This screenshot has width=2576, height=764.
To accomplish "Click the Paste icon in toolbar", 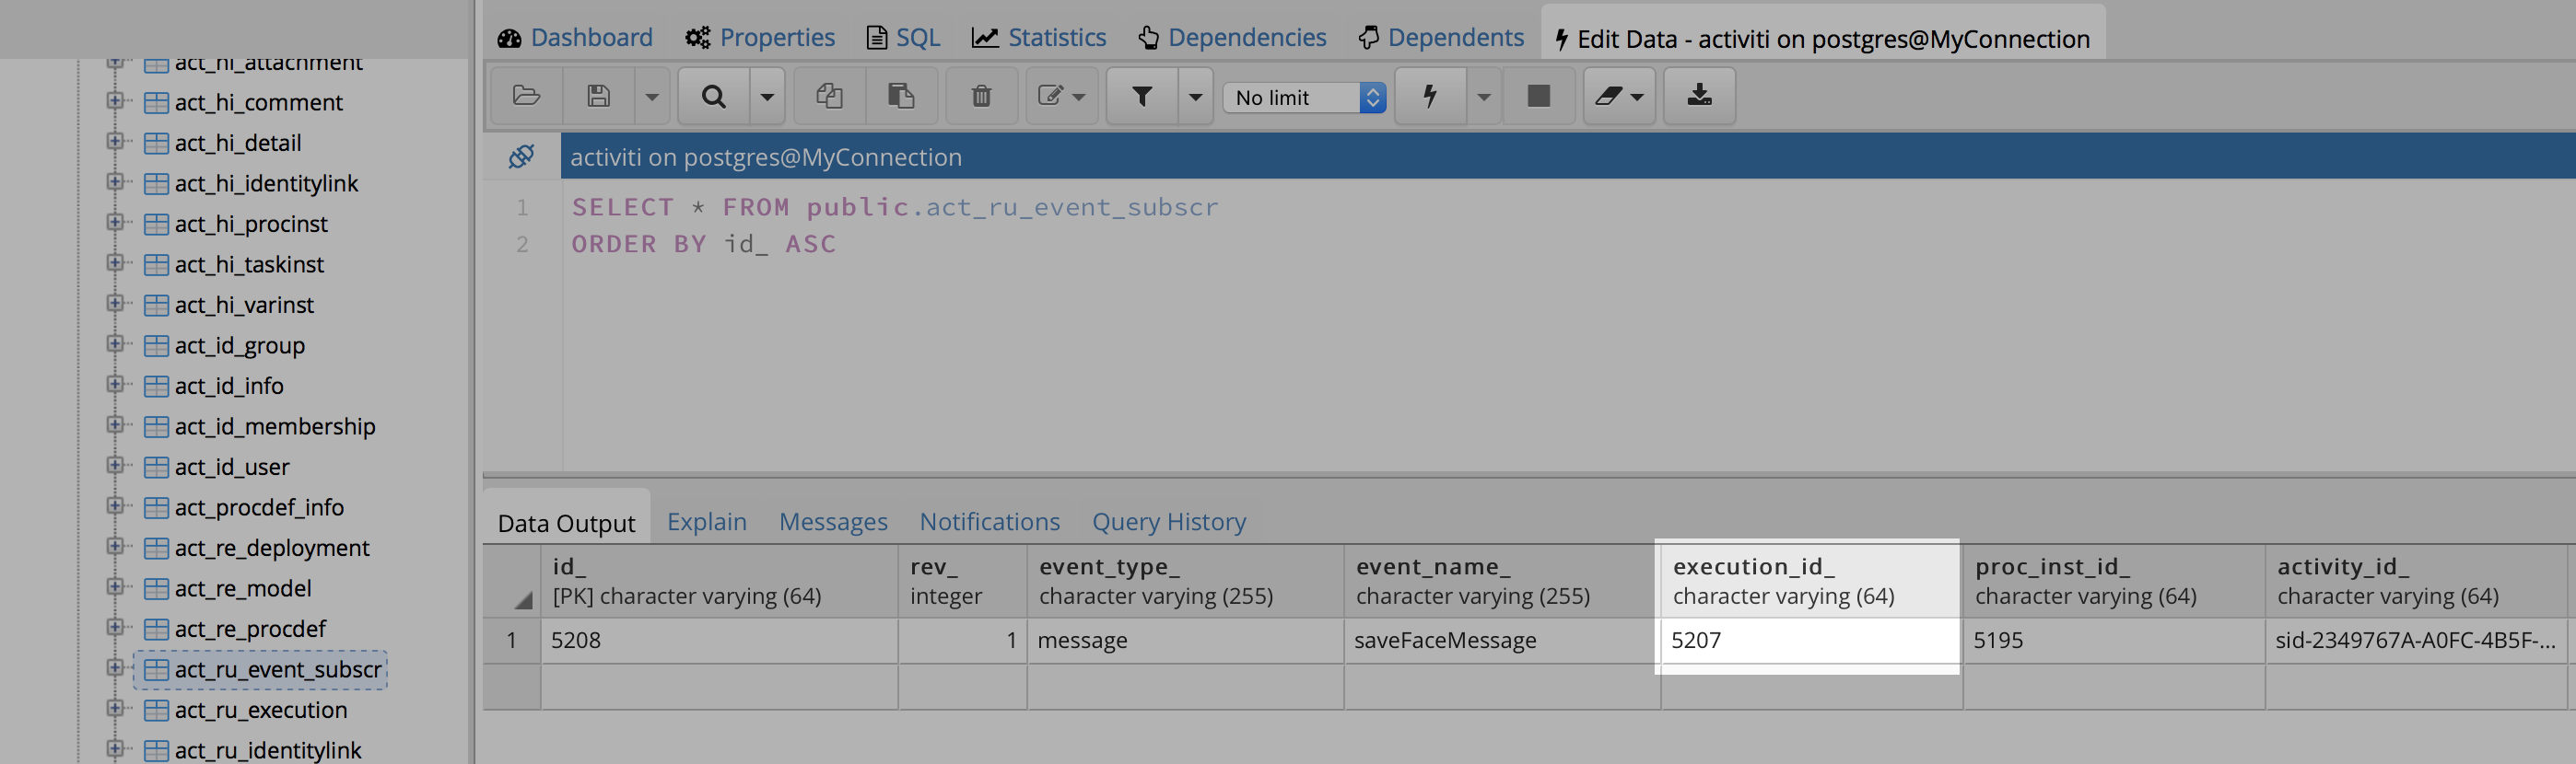I will click(x=901, y=96).
